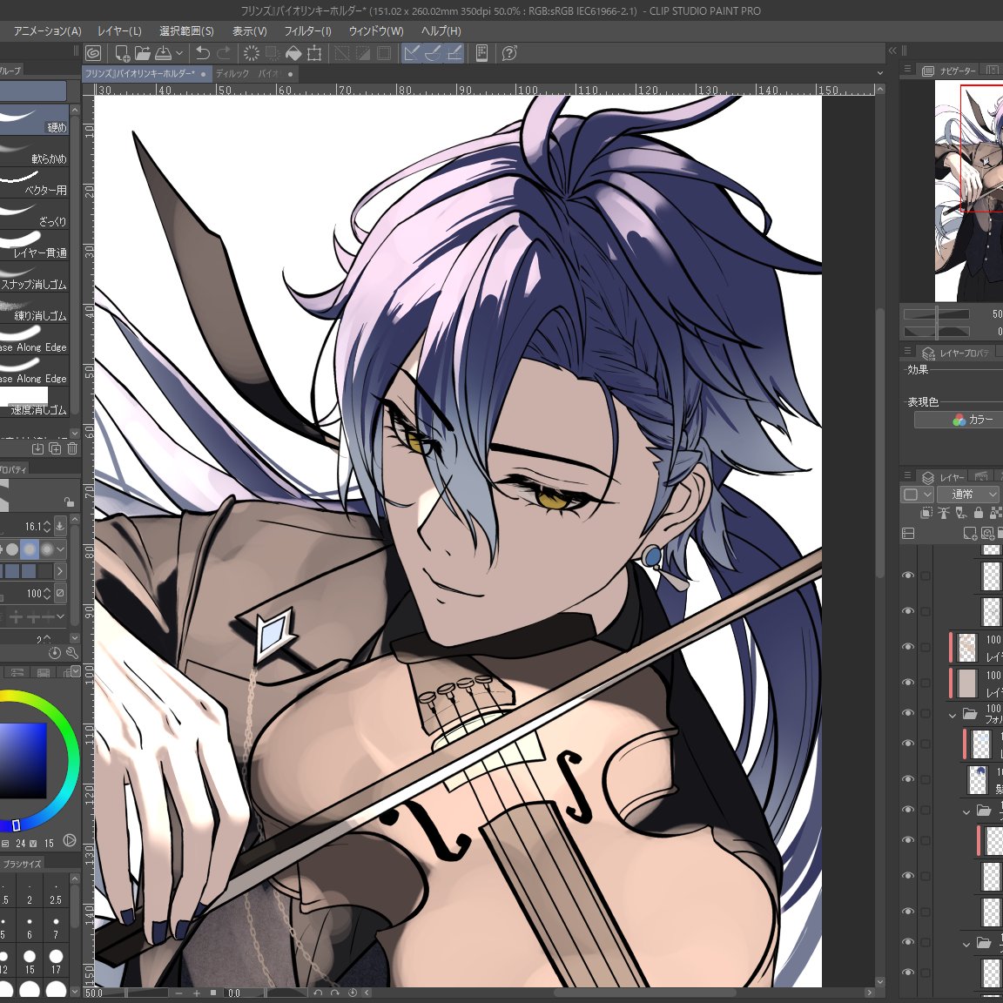Toggle Snap to Ruler
The image size is (1003, 1003).
[x=412, y=53]
